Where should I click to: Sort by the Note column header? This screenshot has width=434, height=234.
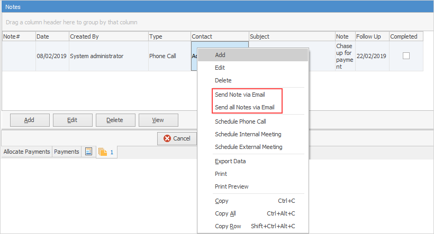pyautogui.click(x=345, y=36)
